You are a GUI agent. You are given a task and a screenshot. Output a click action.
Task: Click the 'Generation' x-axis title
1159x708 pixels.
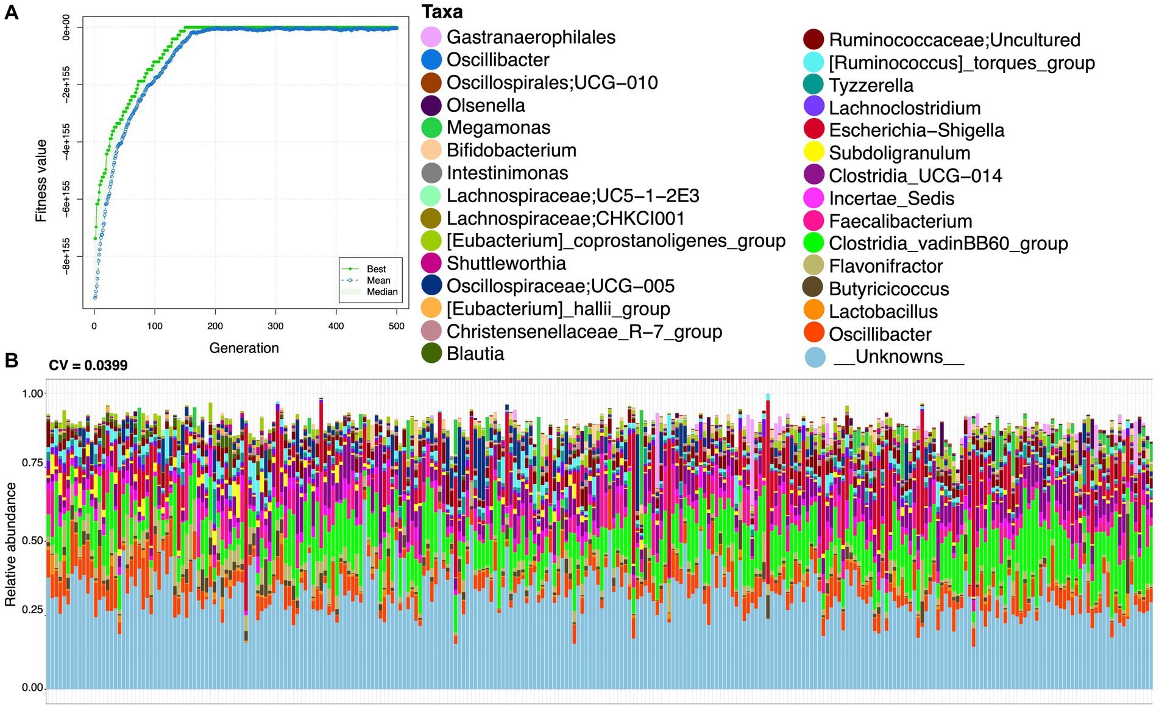pos(244,348)
